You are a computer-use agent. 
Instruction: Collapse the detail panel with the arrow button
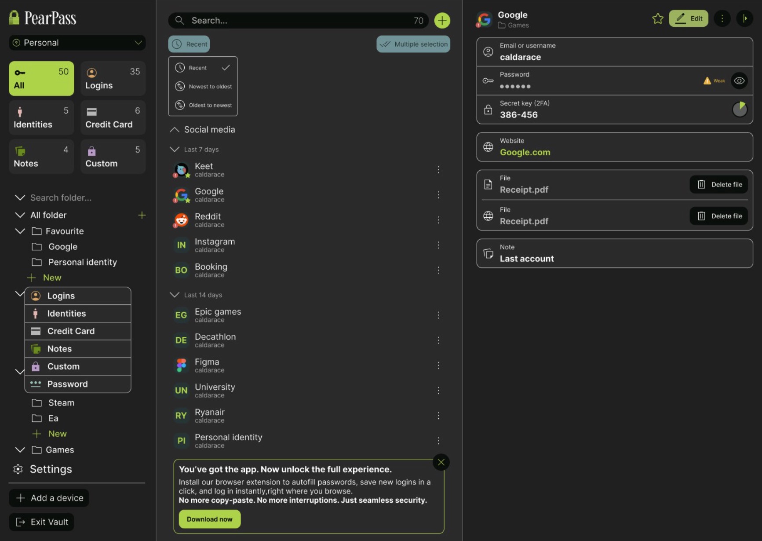pyautogui.click(x=744, y=18)
